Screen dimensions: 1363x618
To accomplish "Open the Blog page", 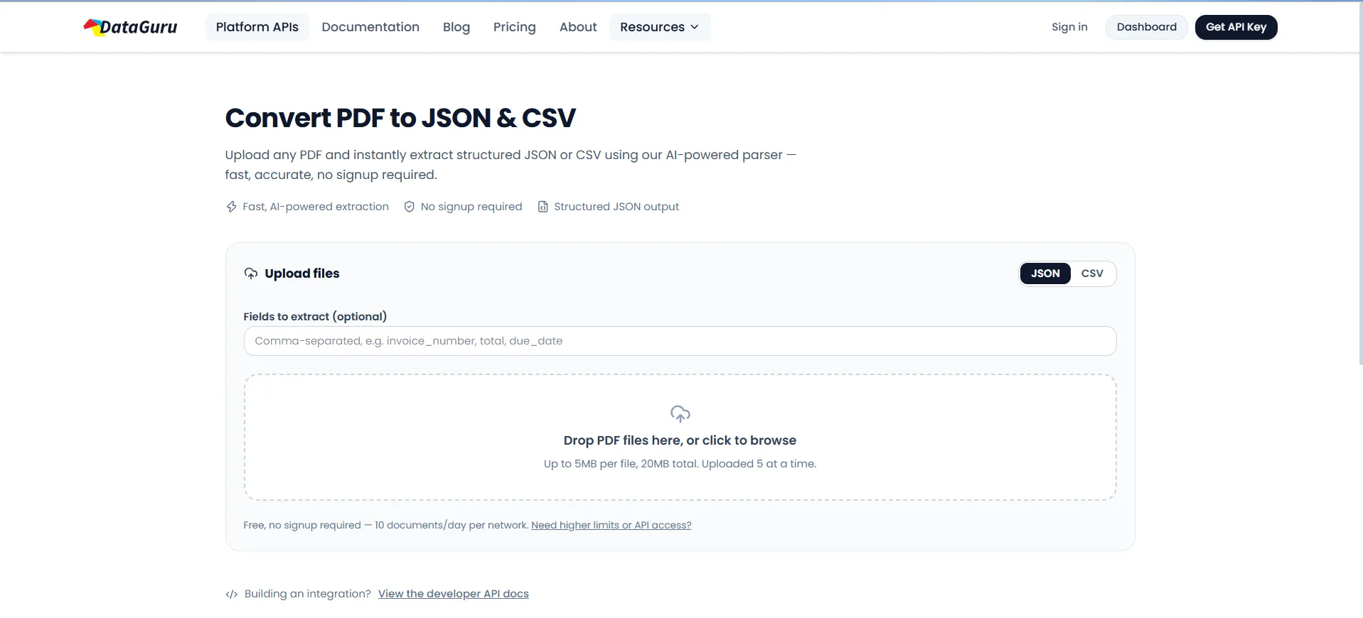I will pos(456,27).
